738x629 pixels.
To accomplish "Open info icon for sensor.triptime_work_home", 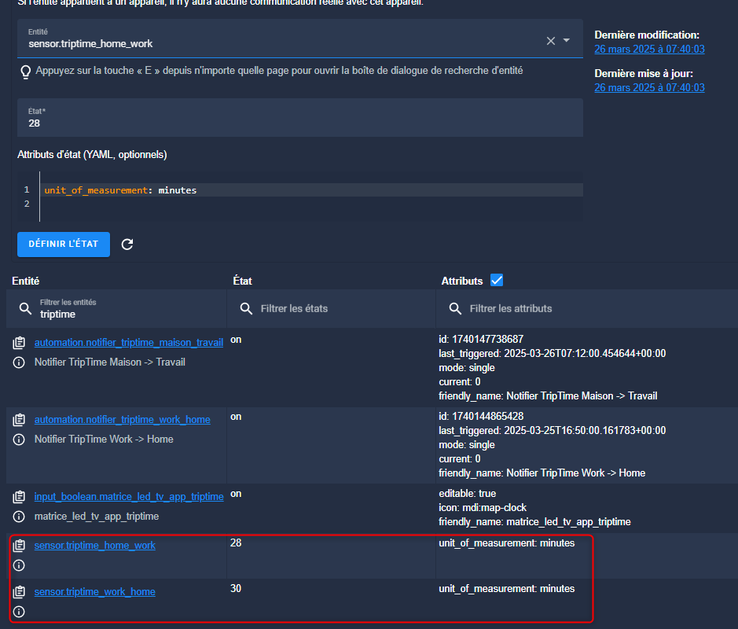I will (19, 612).
